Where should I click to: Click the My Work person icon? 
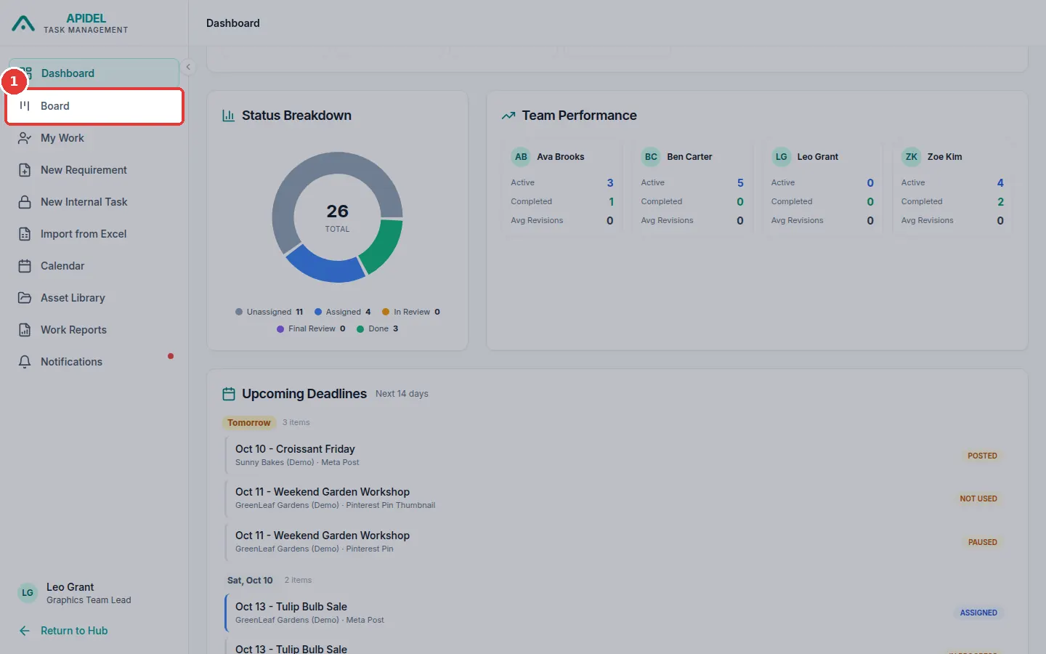[25, 138]
